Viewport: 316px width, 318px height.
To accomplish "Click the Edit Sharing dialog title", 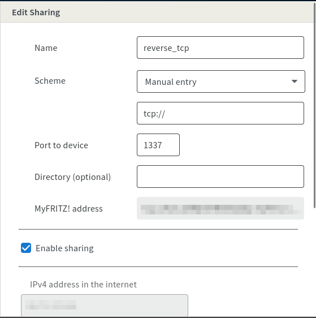I will click(36, 12).
